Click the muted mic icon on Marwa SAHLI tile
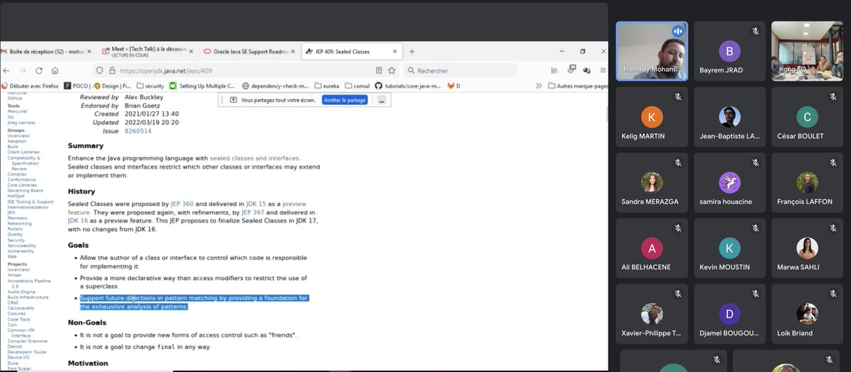This screenshot has width=851, height=372. pos(834,228)
